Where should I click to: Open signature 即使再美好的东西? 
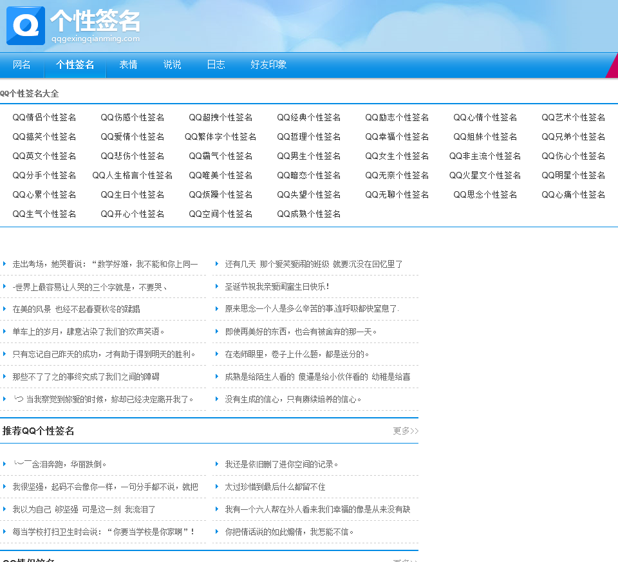coord(301,332)
